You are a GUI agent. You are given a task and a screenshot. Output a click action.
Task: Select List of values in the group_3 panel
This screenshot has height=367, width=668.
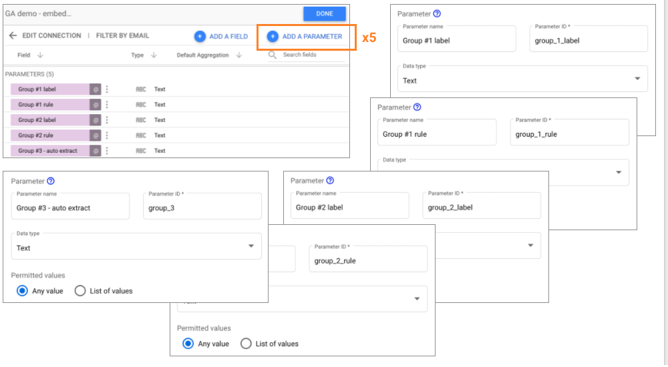(x=80, y=291)
